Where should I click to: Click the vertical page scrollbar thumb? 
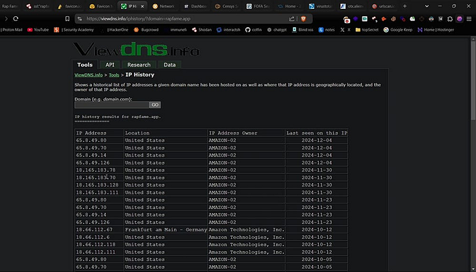(x=473, y=80)
